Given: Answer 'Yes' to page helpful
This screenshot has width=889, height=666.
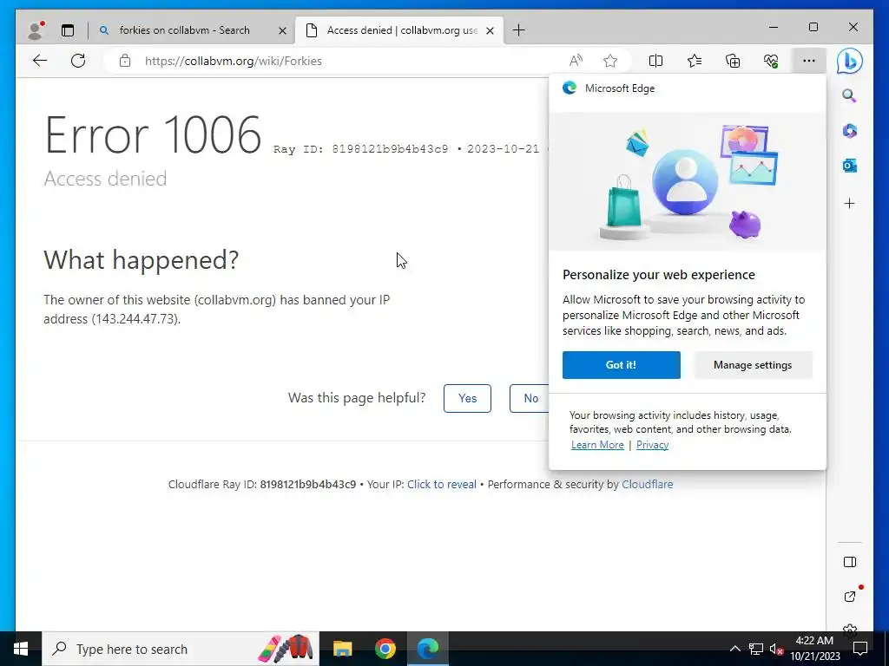Looking at the screenshot, I should click(467, 398).
